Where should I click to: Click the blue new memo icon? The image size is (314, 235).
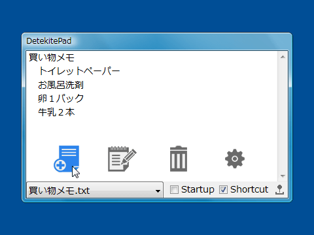point(66,159)
